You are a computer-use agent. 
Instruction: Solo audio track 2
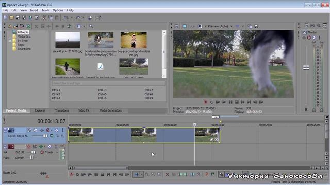point(56,146)
